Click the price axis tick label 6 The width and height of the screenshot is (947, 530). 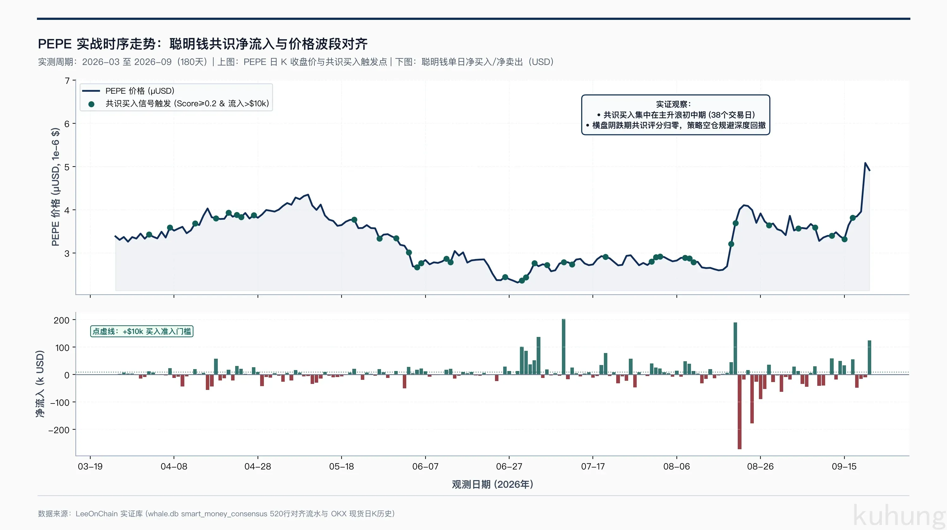click(x=67, y=124)
